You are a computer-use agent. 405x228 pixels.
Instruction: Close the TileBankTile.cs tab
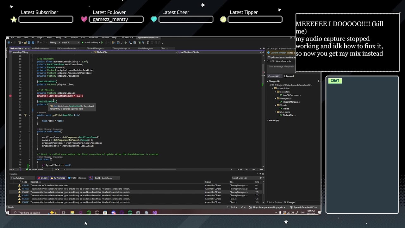pos(29,48)
